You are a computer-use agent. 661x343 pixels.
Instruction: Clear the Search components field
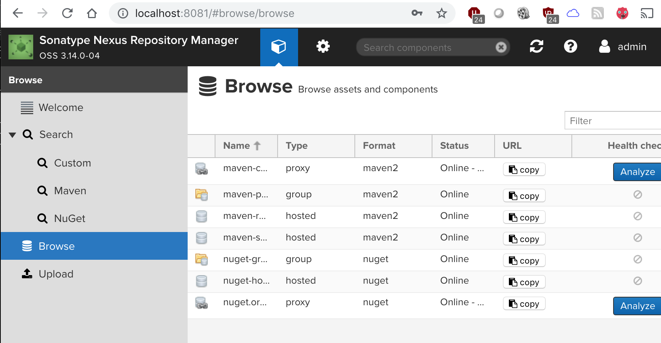[501, 47]
